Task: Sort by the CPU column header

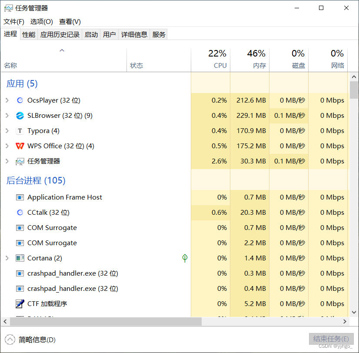Action: coord(211,60)
